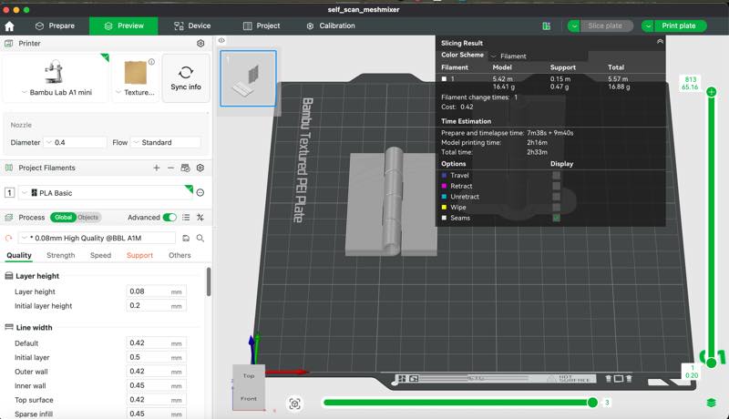Toggle the Advanced settings switch
The width and height of the screenshot is (729, 419).
(169, 218)
